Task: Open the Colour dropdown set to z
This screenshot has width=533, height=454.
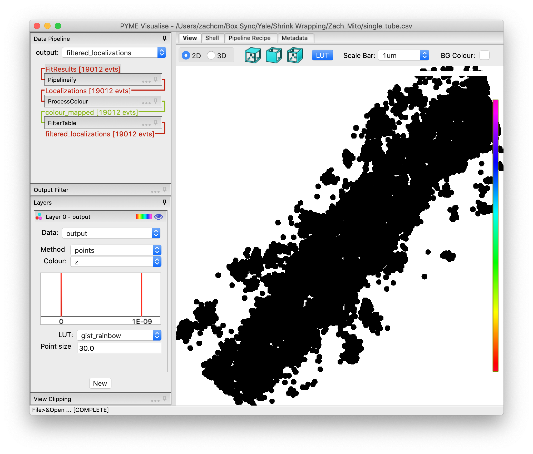Action: [x=116, y=261]
